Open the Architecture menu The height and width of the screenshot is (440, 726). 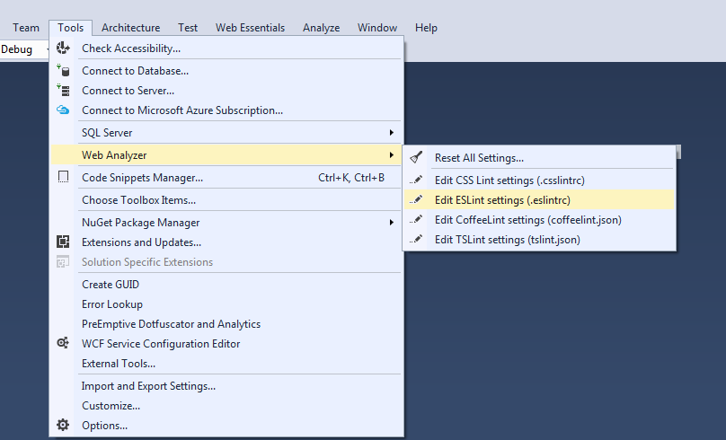(x=131, y=28)
